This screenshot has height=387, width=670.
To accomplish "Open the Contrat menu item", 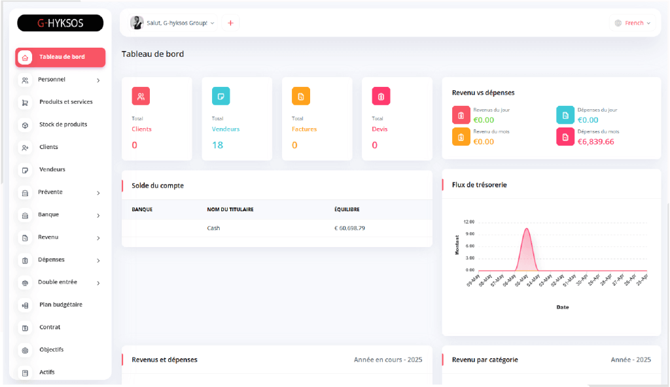I will click(x=60, y=328).
